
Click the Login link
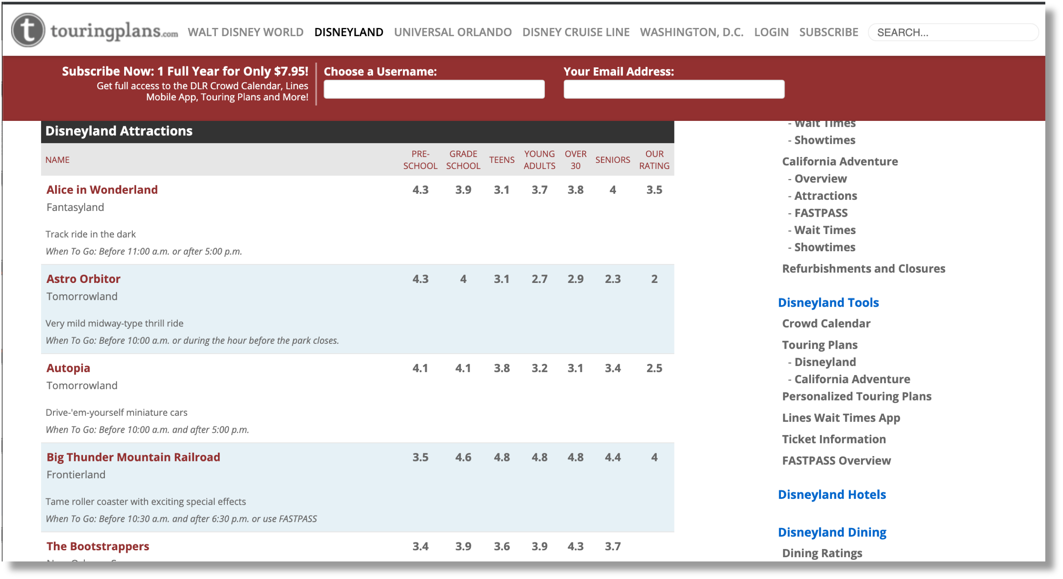coord(771,32)
